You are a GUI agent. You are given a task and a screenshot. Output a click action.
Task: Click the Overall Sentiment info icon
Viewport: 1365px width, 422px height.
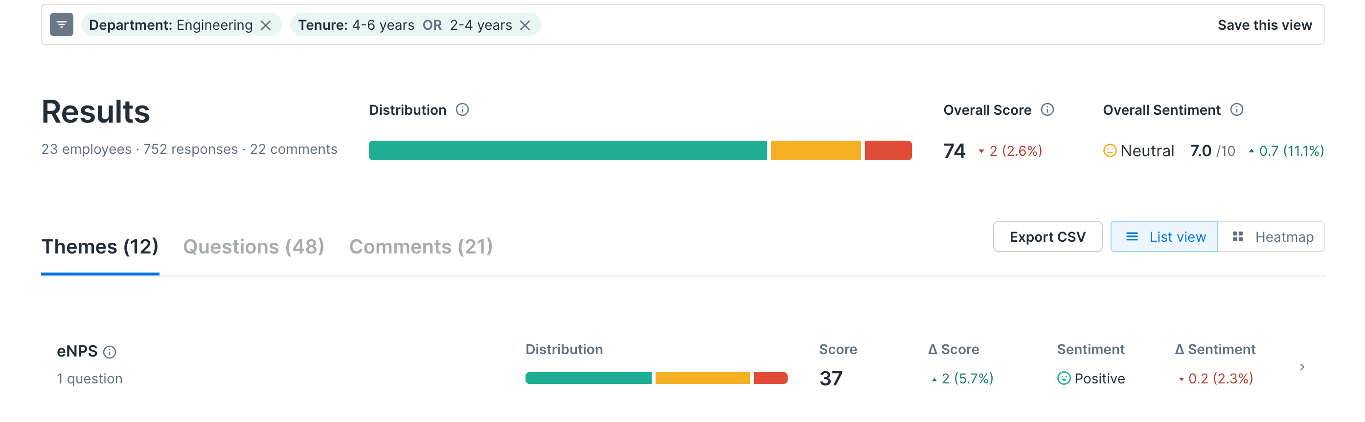pos(1236,109)
